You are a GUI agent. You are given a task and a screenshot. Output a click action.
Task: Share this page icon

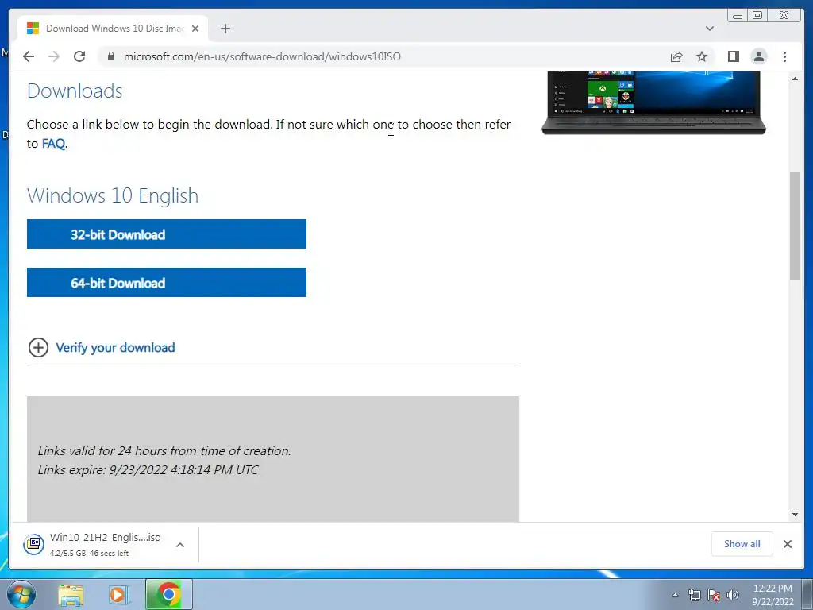(x=676, y=56)
